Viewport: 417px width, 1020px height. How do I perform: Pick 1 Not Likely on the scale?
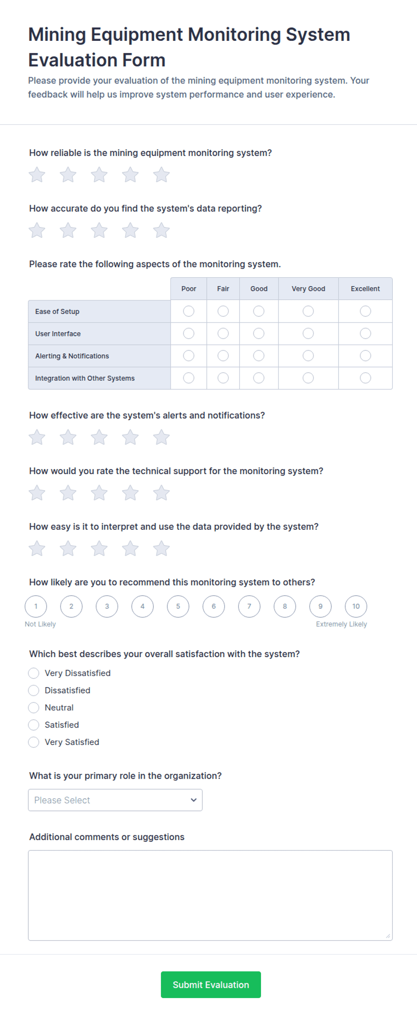coord(36,606)
